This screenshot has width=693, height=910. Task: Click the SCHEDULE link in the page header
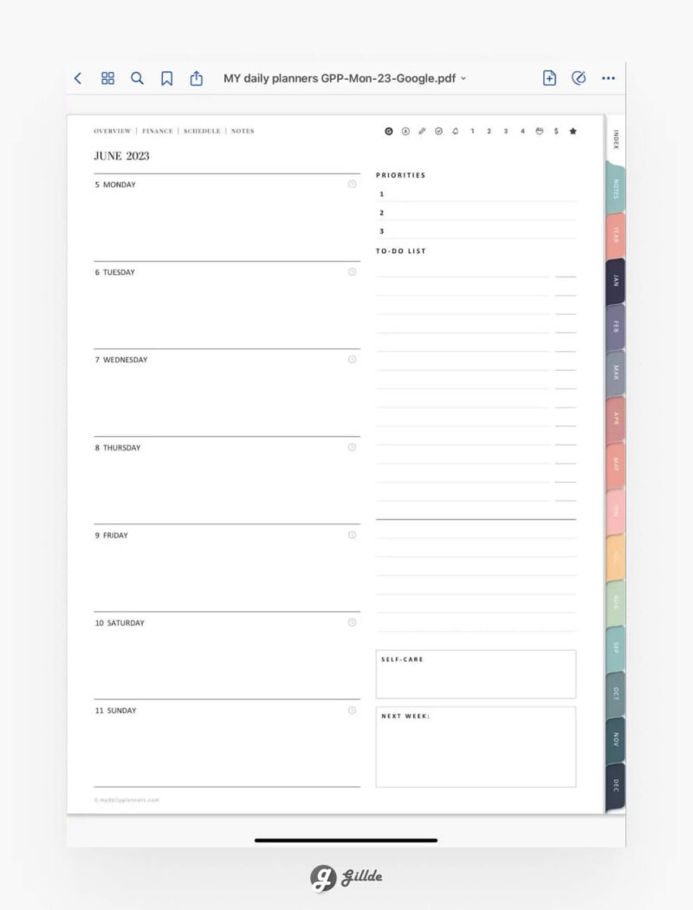pos(201,131)
